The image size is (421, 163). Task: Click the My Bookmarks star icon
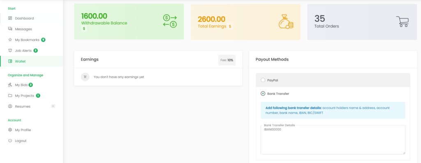click(x=10, y=40)
